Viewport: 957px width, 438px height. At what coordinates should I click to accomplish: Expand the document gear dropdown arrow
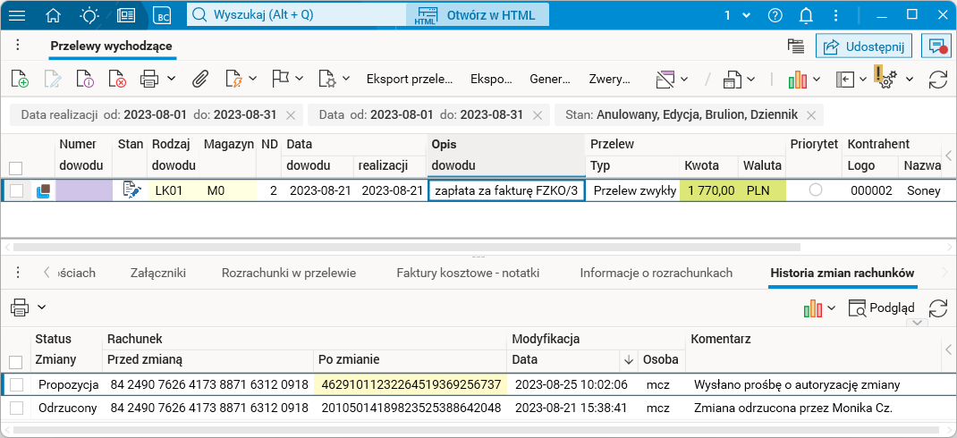[346, 79]
